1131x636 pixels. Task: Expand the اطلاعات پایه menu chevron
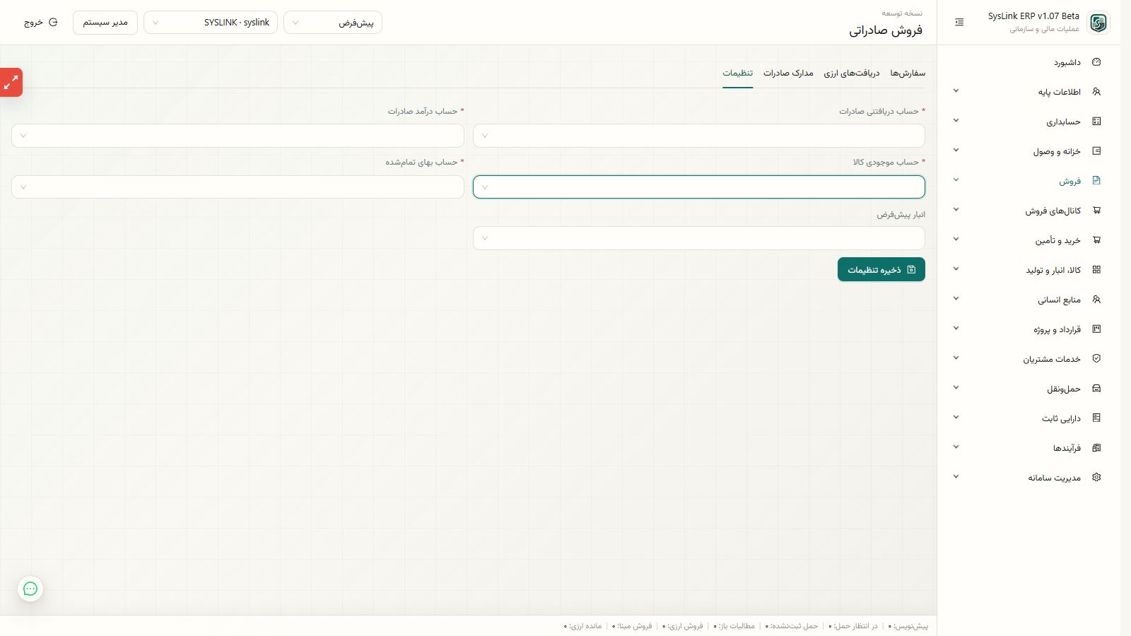click(x=956, y=91)
